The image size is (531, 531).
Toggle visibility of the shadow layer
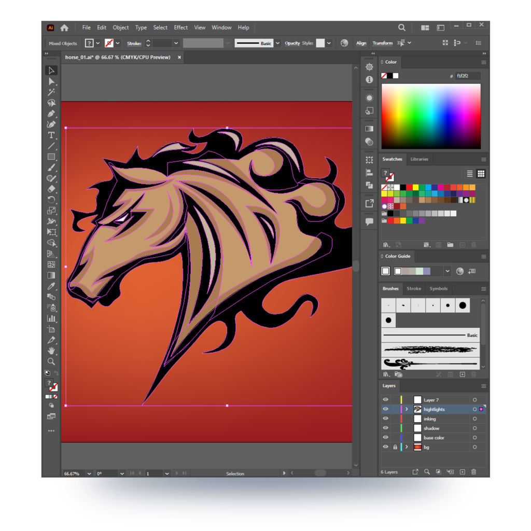[x=385, y=428]
